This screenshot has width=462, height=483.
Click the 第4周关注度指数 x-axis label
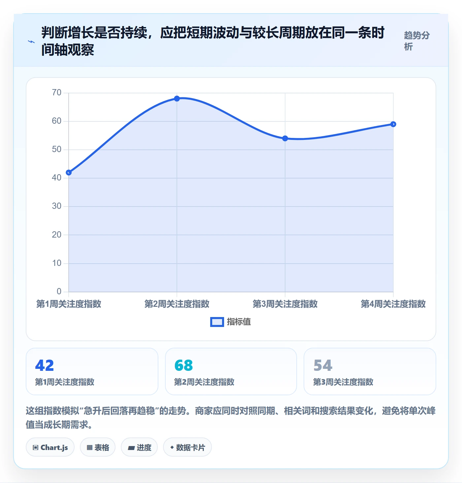tap(393, 304)
